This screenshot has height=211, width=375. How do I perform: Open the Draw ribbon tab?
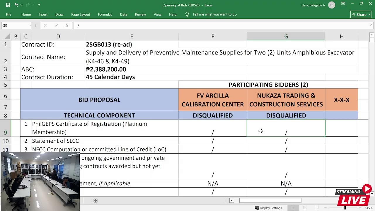(59, 14)
